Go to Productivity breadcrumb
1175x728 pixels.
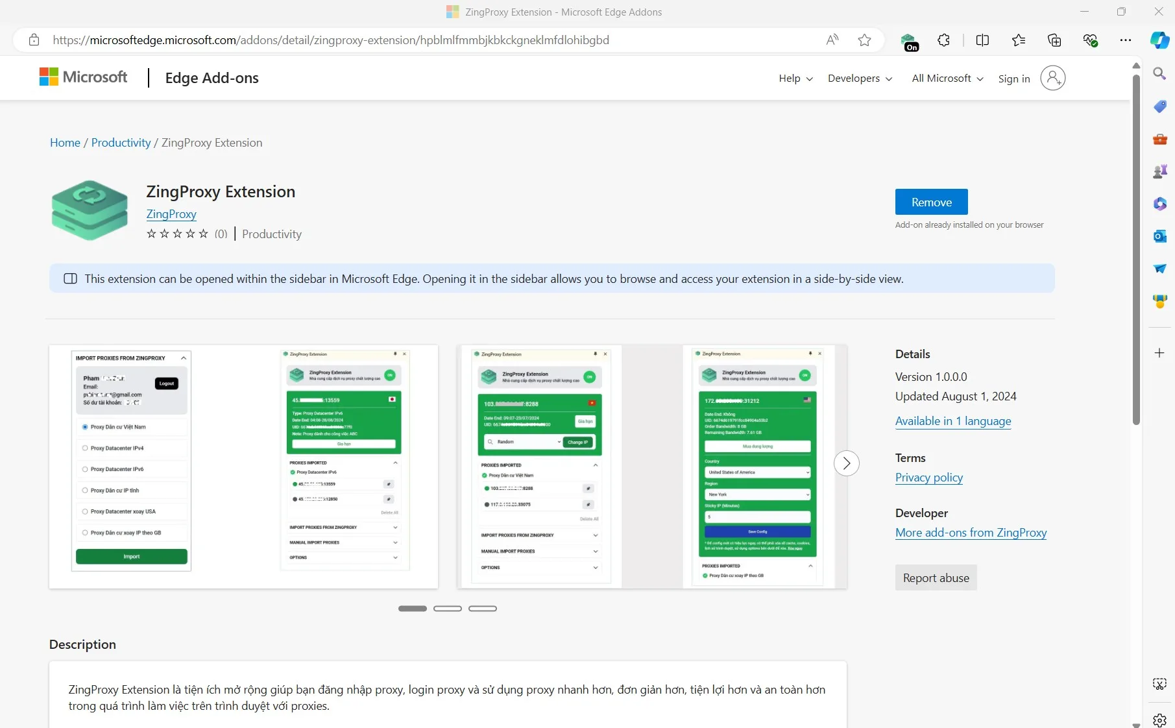[x=121, y=143]
